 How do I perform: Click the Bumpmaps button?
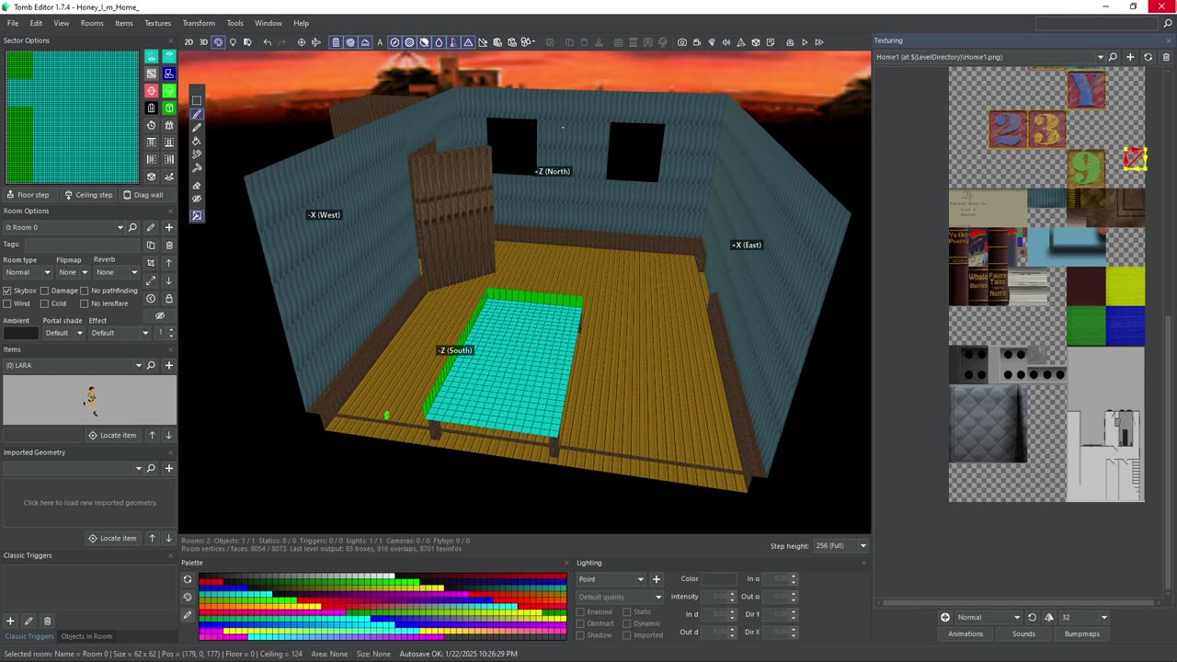(x=1081, y=633)
